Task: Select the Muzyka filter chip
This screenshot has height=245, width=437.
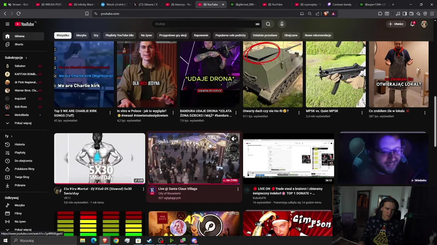Action: (x=81, y=35)
